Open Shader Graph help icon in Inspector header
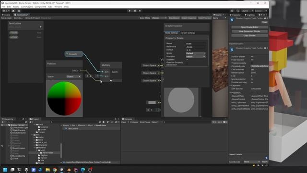The width and height of the screenshot is (307, 173). [x=265, y=18]
